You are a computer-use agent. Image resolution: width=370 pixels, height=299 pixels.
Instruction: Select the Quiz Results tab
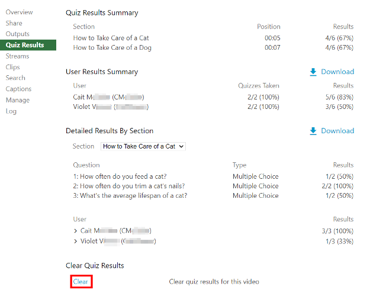coord(25,45)
